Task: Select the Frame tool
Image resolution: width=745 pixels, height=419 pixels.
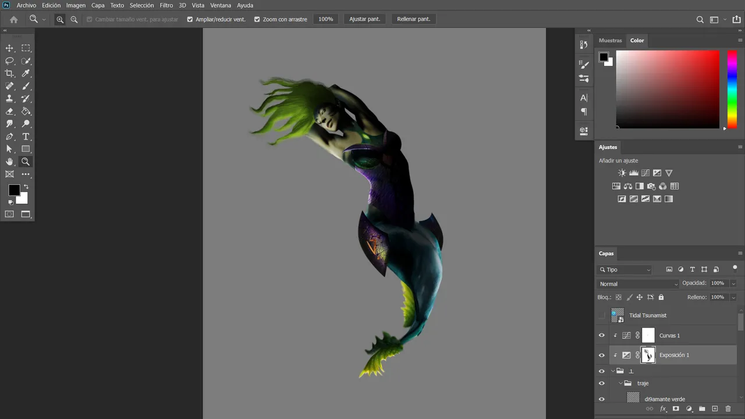Action: coord(9,174)
